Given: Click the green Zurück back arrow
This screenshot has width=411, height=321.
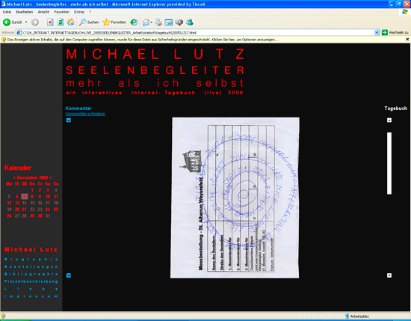Looking at the screenshot, I should pos(7,22).
